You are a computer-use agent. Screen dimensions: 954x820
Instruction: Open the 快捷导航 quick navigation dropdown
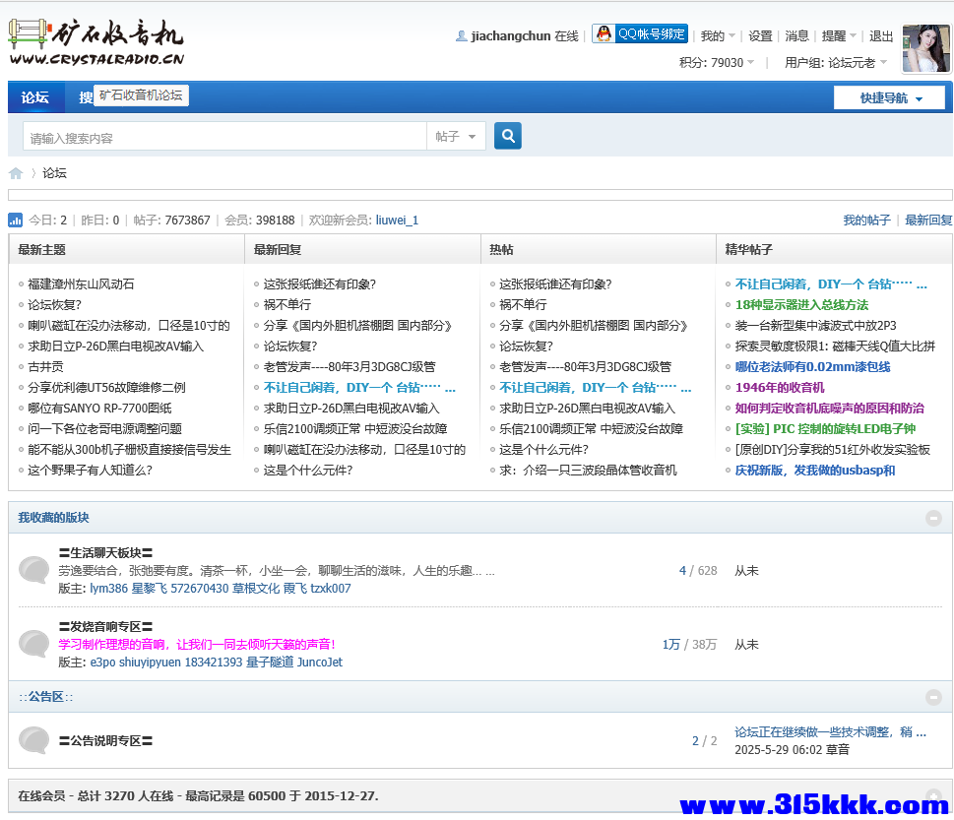[888, 96]
